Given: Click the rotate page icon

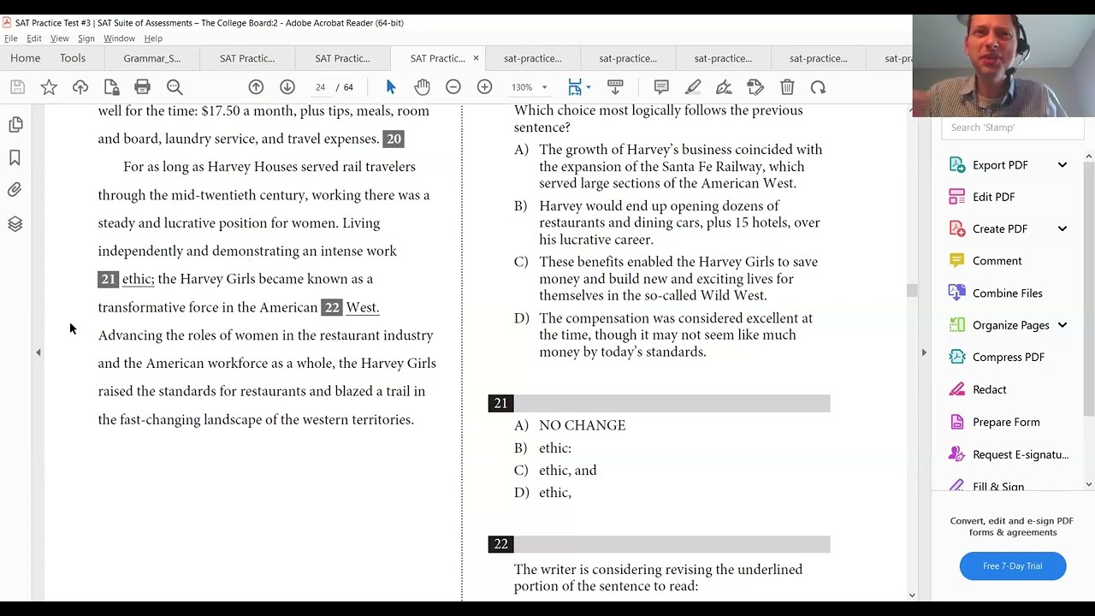Looking at the screenshot, I should (x=819, y=87).
